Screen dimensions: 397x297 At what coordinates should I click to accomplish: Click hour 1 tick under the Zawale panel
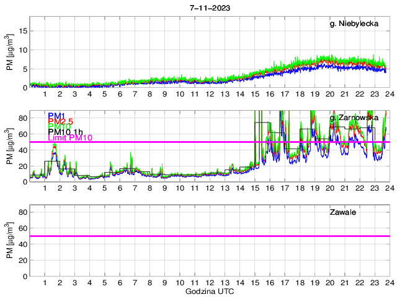tap(45, 282)
